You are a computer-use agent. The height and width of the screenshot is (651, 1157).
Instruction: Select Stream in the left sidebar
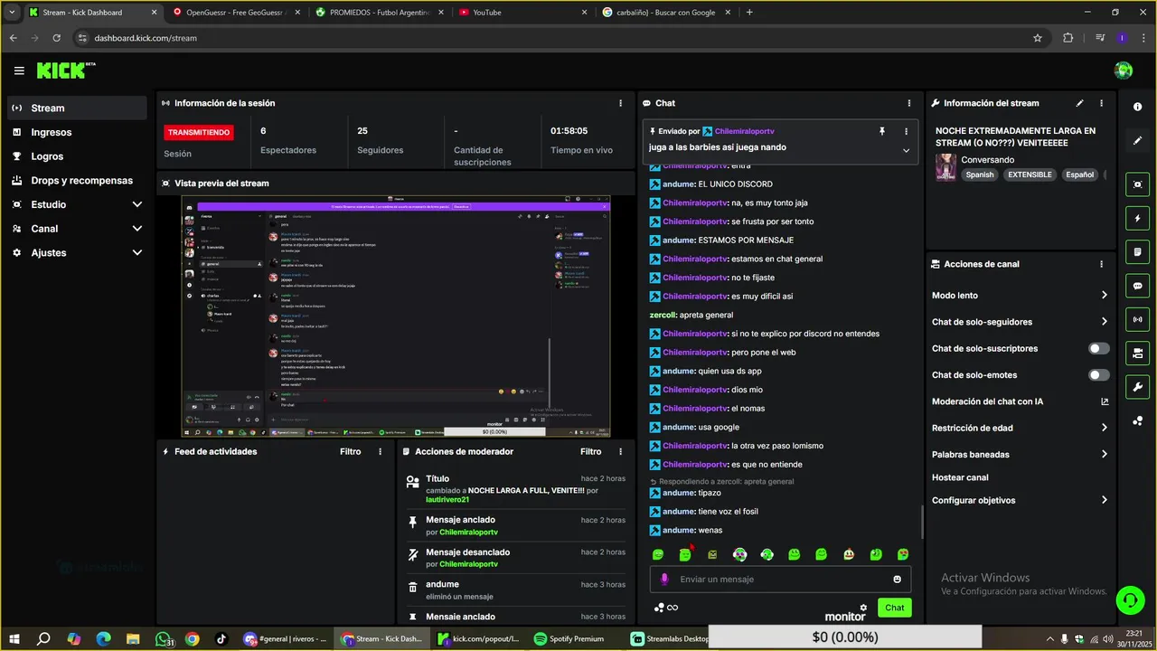click(76, 108)
